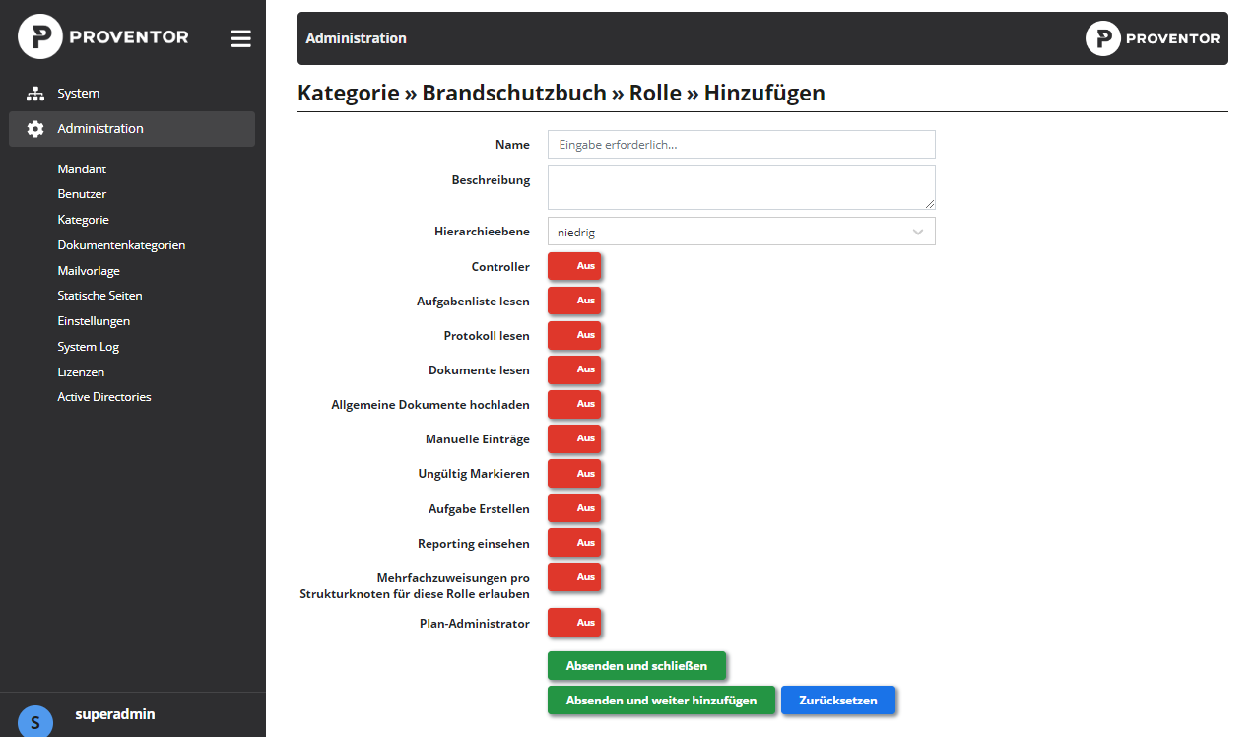Open the Benutzer section

82,194
